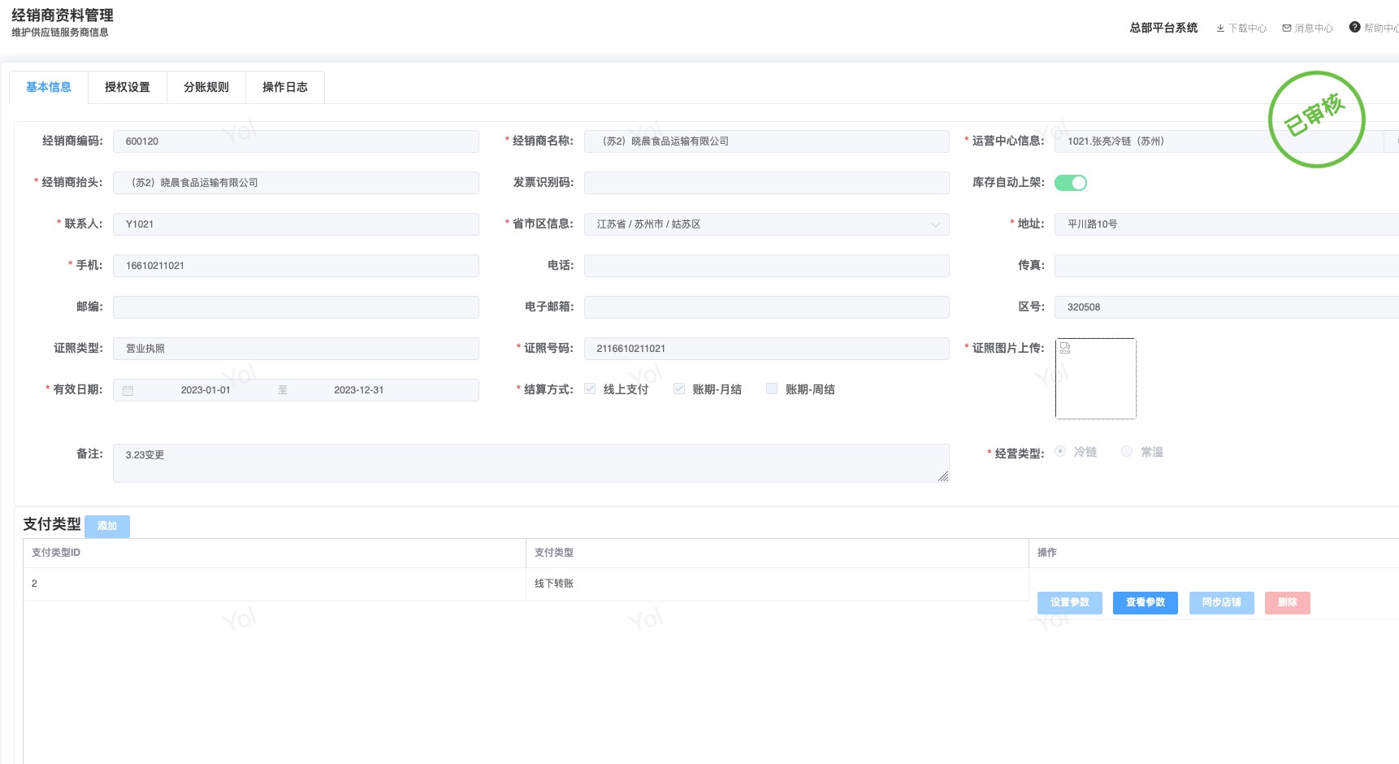Select the room temperature radio button
This screenshot has width=1399, height=764.
[x=1127, y=452]
